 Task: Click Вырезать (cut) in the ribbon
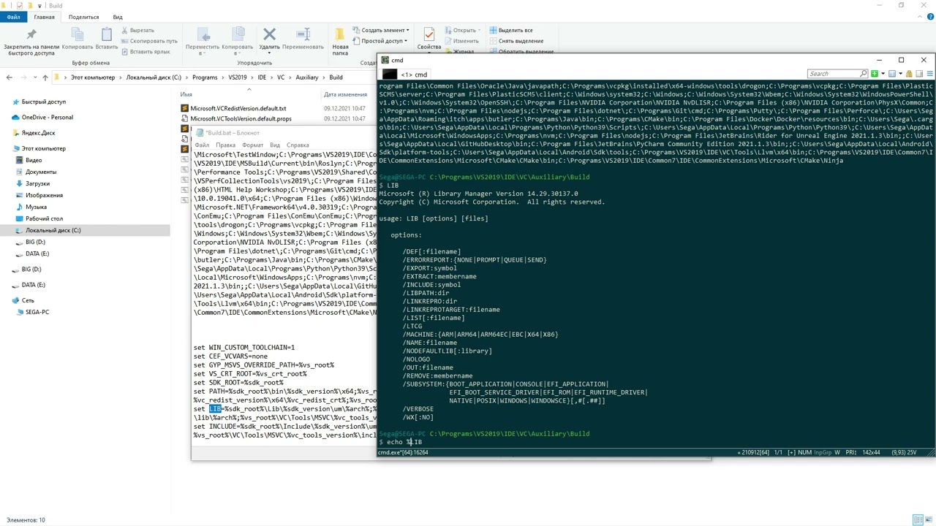[x=137, y=30]
